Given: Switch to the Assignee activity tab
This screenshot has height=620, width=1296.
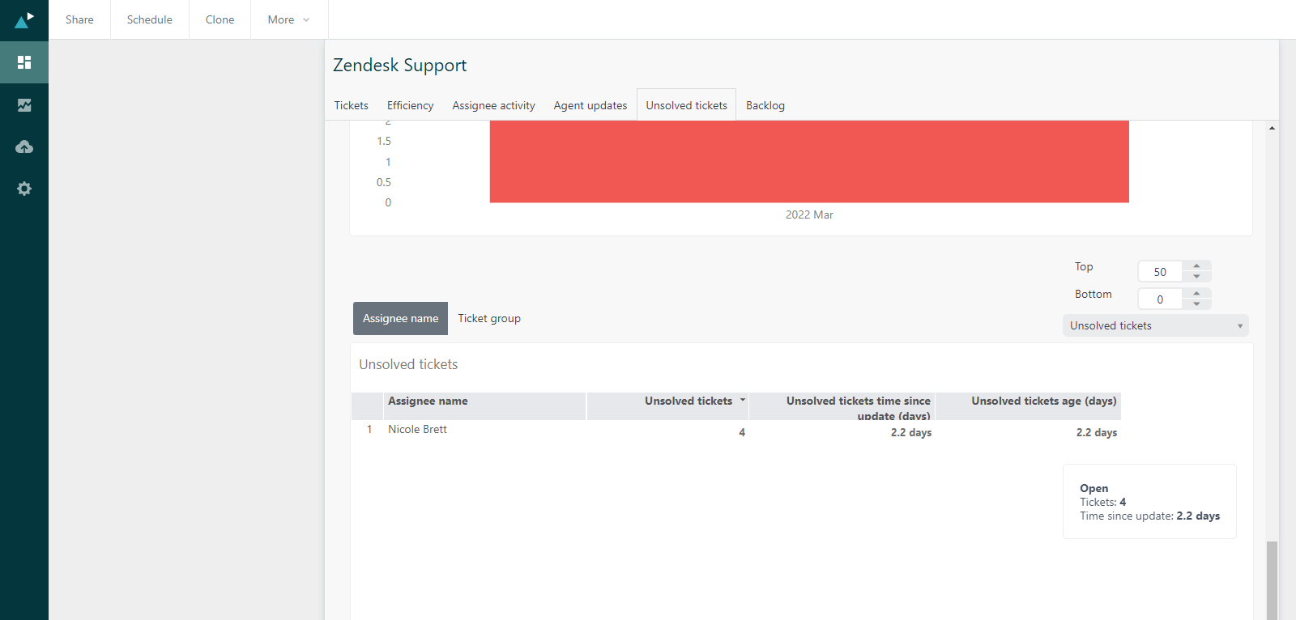Looking at the screenshot, I should point(494,105).
